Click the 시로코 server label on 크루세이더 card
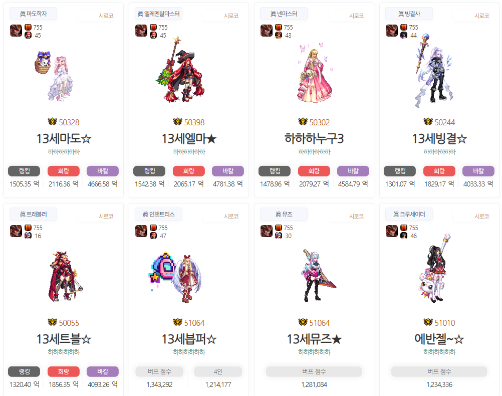This screenshot has width=502, height=396. [481, 216]
